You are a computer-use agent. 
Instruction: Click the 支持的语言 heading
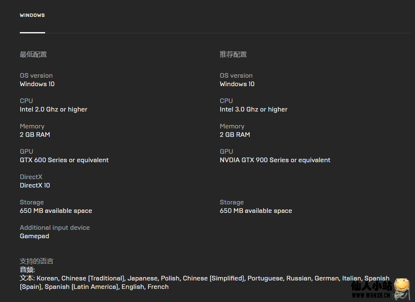click(37, 261)
